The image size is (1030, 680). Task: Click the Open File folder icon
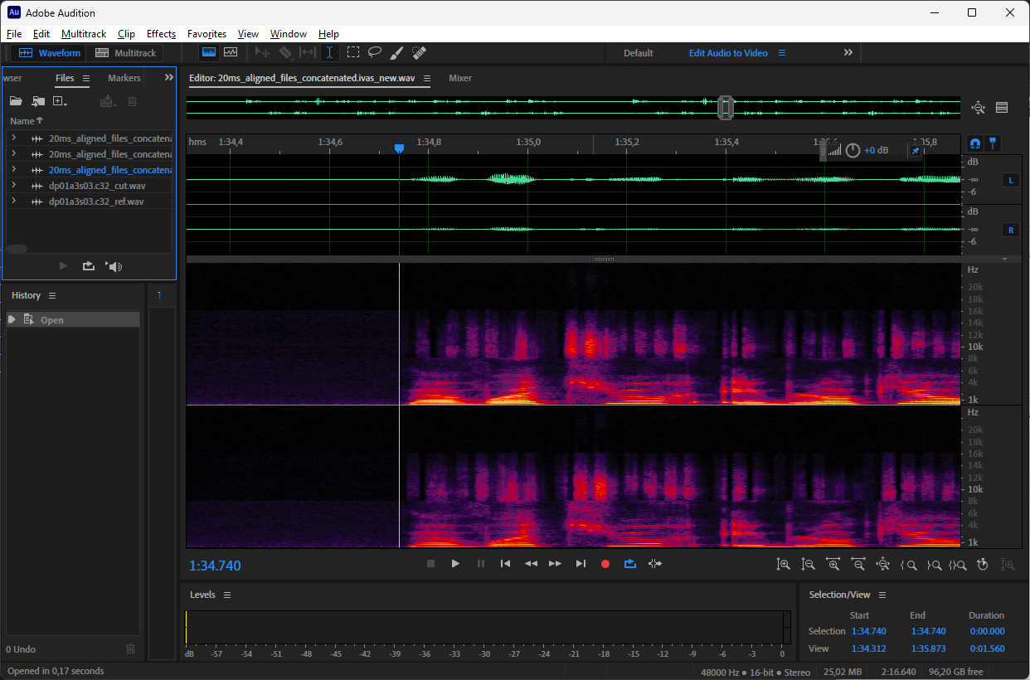tap(16, 101)
